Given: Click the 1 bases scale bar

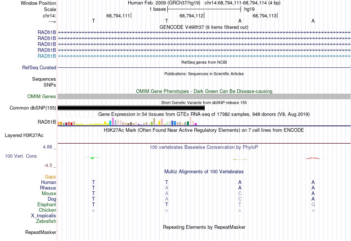Looking at the screenshot, I should point(204,9).
